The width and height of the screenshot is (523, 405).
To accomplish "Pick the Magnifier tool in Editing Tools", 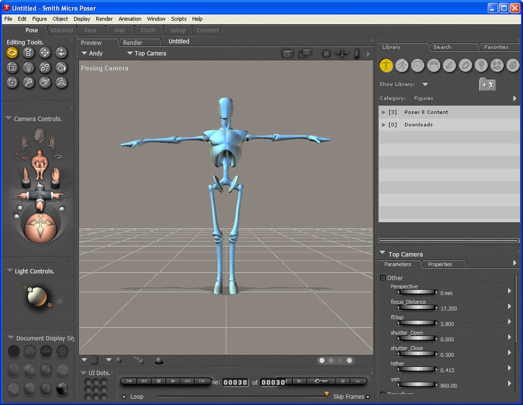I will click(29, 82).
